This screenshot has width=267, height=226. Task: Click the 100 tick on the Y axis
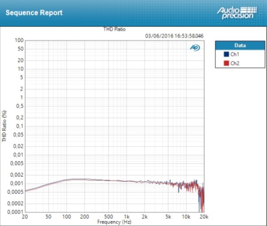[19, 40]
